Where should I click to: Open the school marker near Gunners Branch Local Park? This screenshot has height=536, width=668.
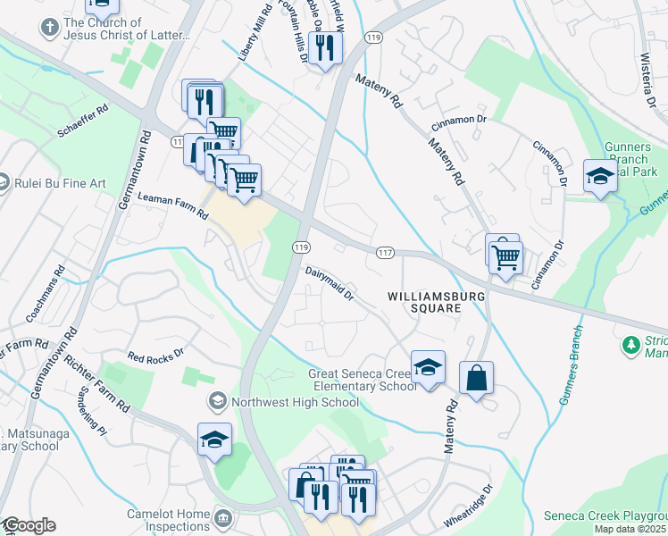(600, 179)
